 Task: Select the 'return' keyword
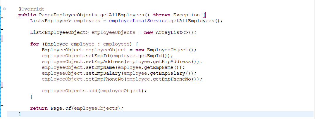click(39, 108)
